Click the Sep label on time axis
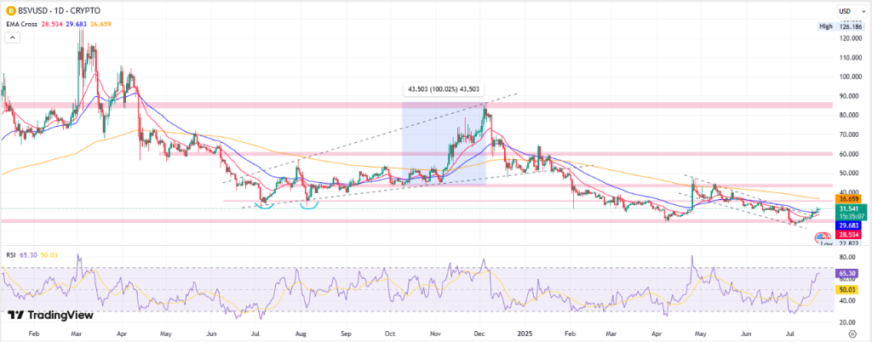The height and width of the screenshot is (342, 872). coord(346,334)
